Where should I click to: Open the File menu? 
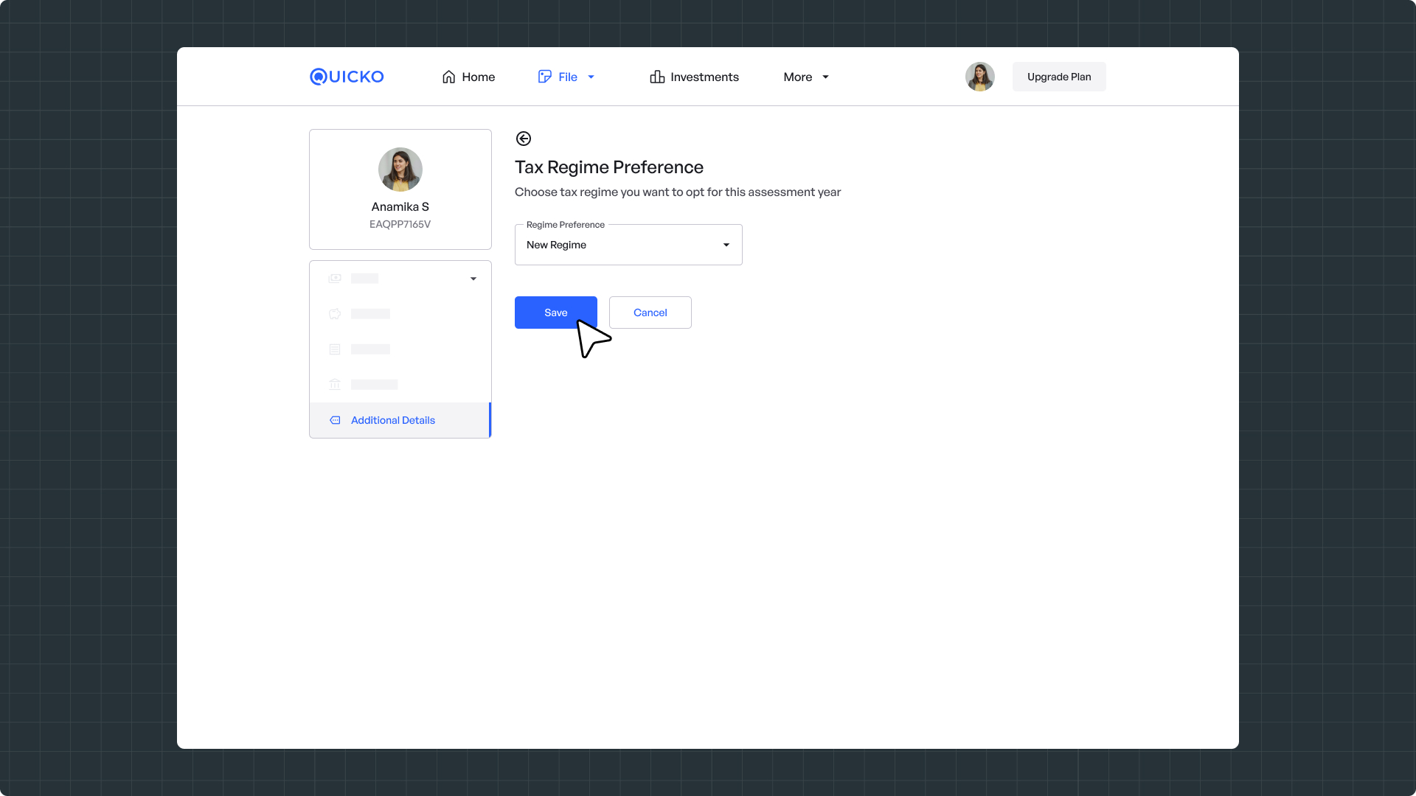click(566, 77)
